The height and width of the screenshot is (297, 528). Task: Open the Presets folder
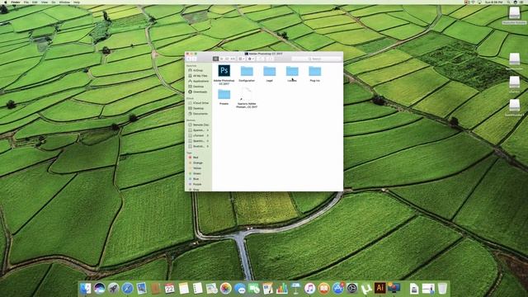pyautogui.click(x=224, y=94)
